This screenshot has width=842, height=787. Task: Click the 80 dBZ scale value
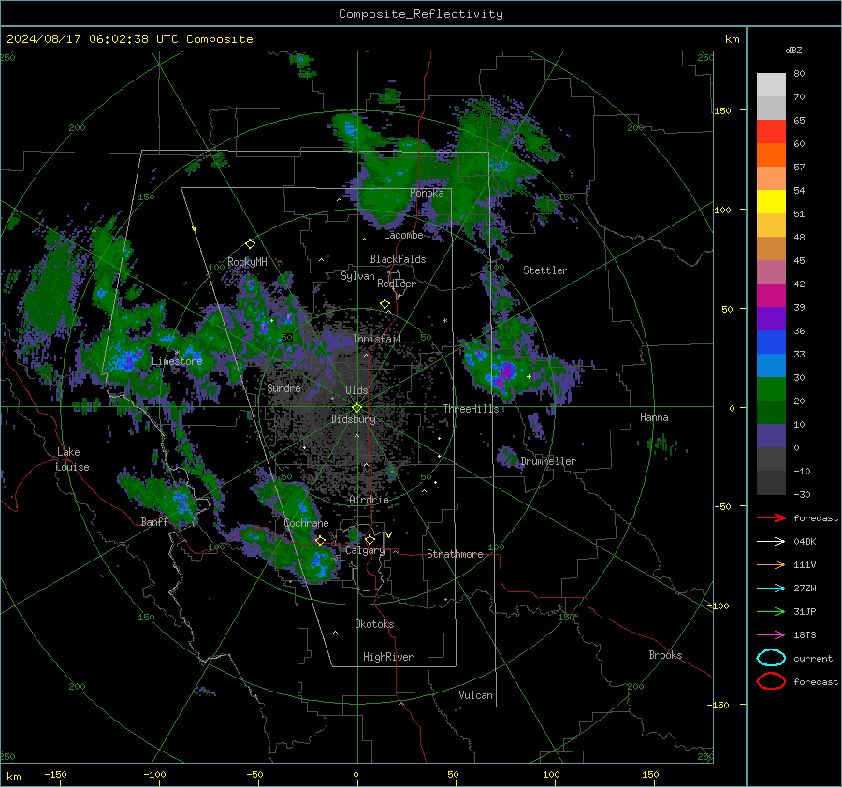tap(799, 74)
